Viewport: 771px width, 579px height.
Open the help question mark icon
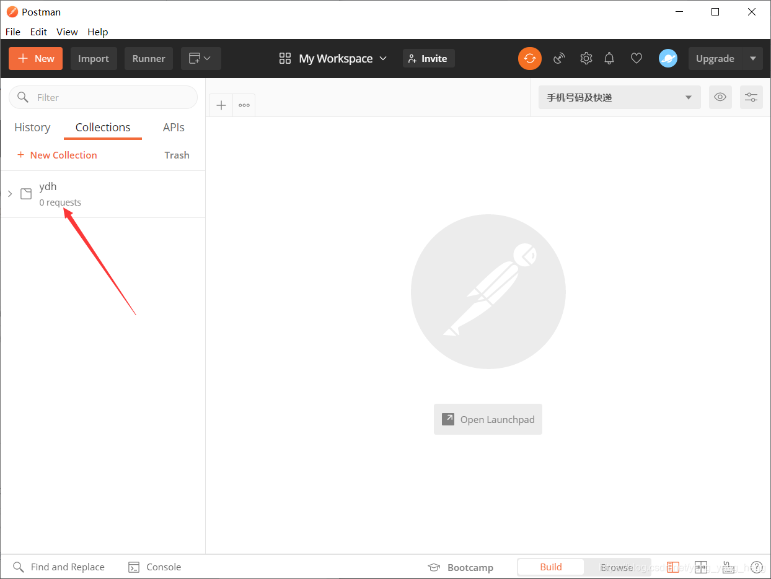point(756,567)
